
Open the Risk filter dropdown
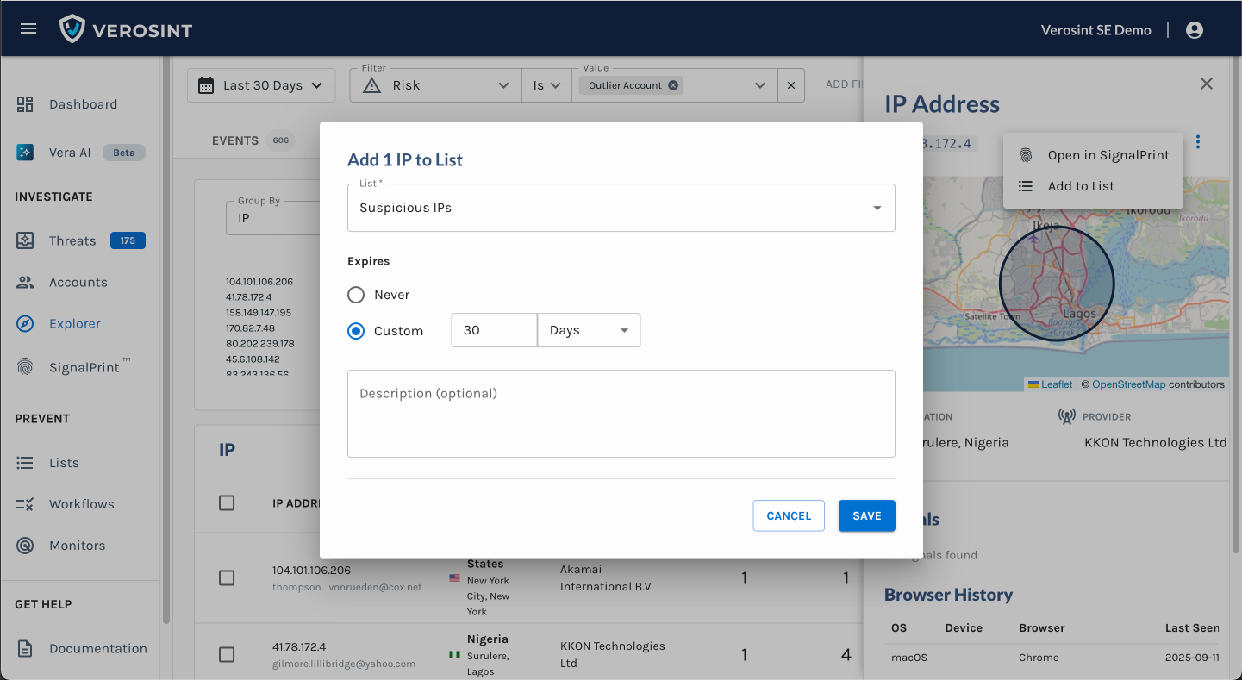435,85
